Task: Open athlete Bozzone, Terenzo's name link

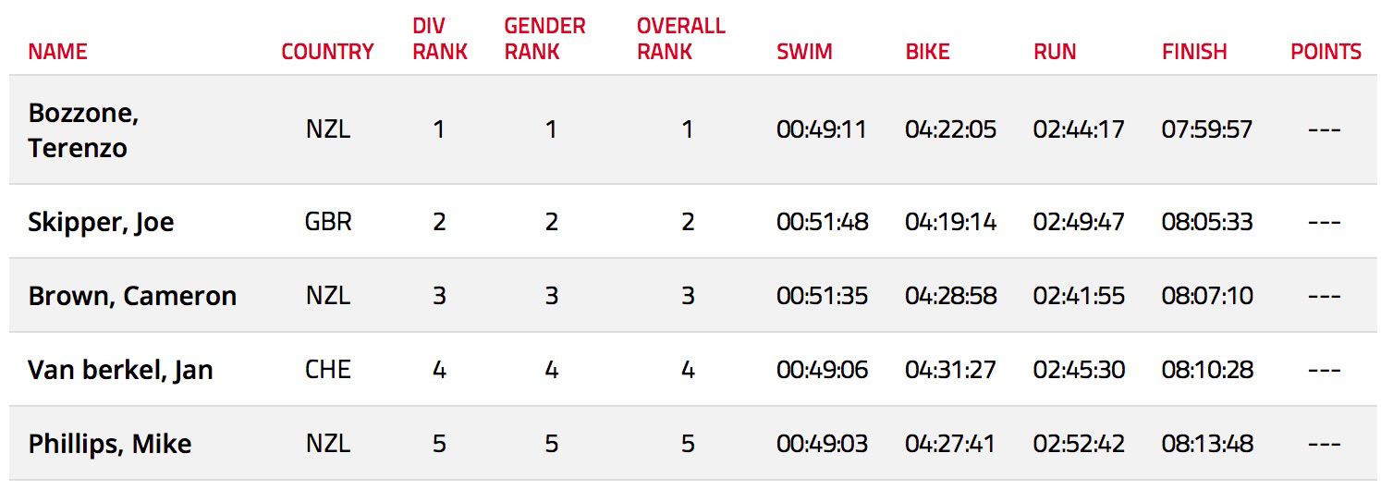Action: pos(83,129)
